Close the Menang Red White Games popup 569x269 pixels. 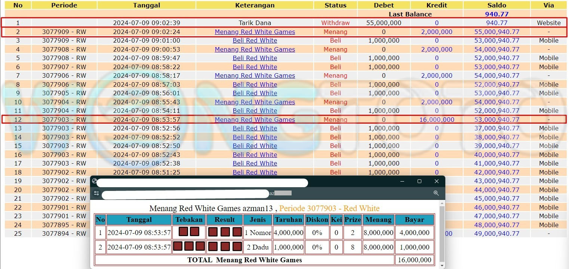point(436,181)
